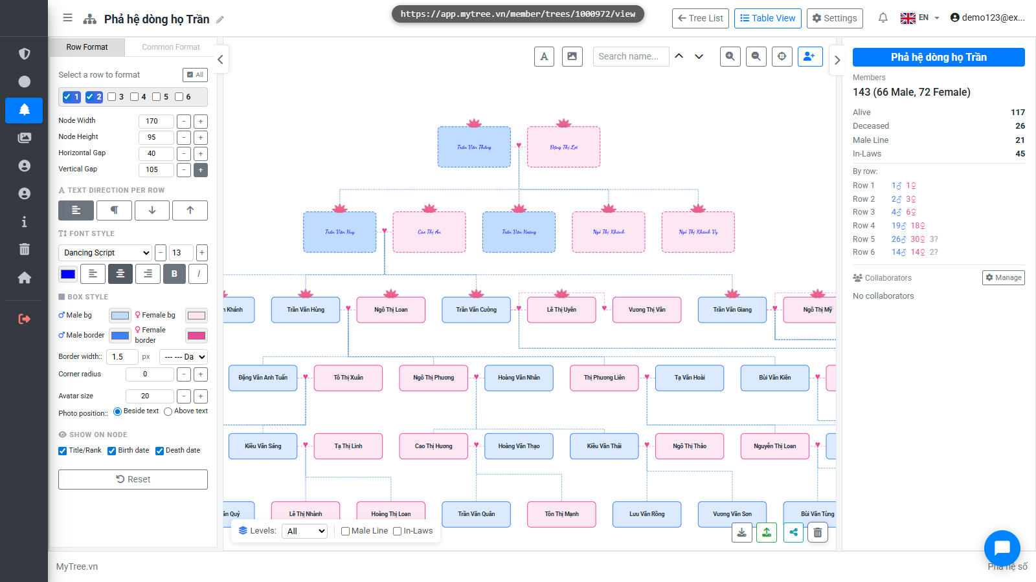Screen dimensions: 1036x582
Task: Go to home icon in sidebar
Action: [24, 277]
